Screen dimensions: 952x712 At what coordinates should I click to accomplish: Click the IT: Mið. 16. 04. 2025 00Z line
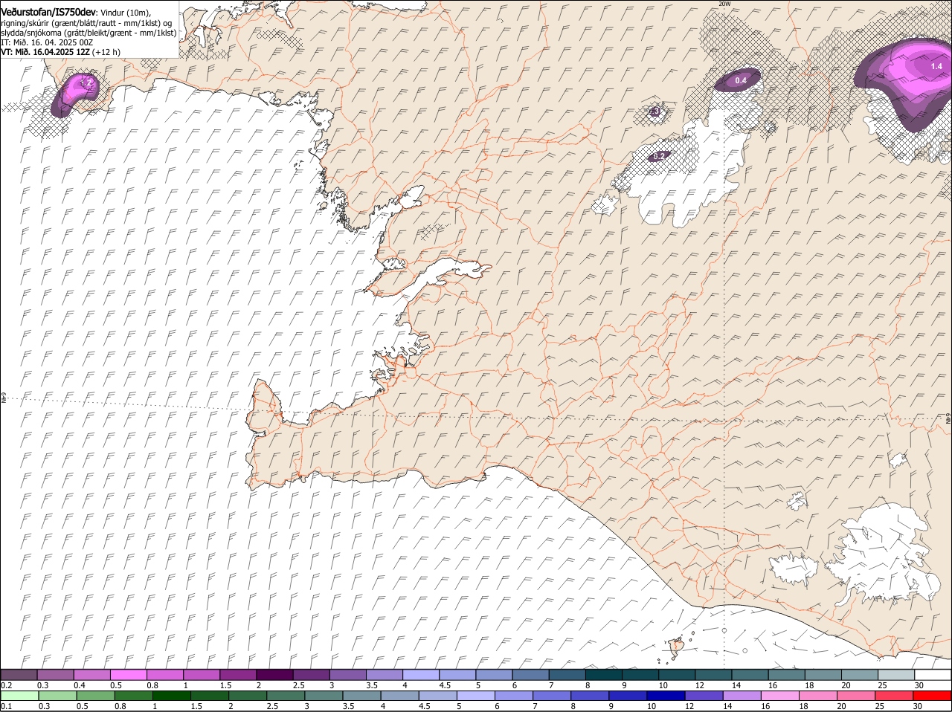[47, 42]
